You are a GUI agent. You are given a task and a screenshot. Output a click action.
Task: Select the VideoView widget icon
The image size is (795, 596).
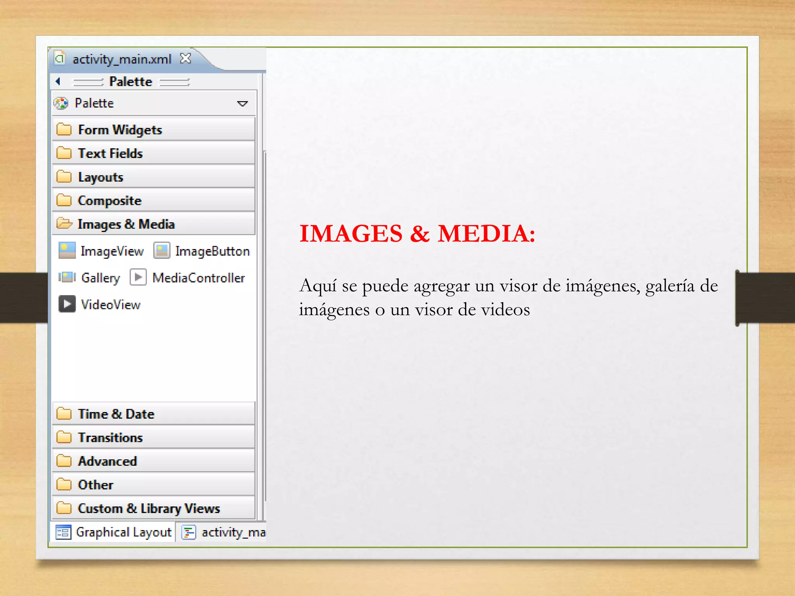click(67, 304)
